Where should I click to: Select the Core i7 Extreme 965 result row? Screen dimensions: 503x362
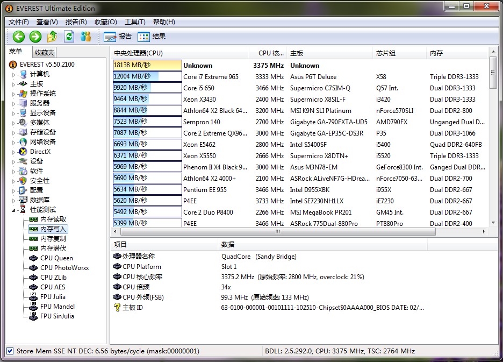[300, 77]
